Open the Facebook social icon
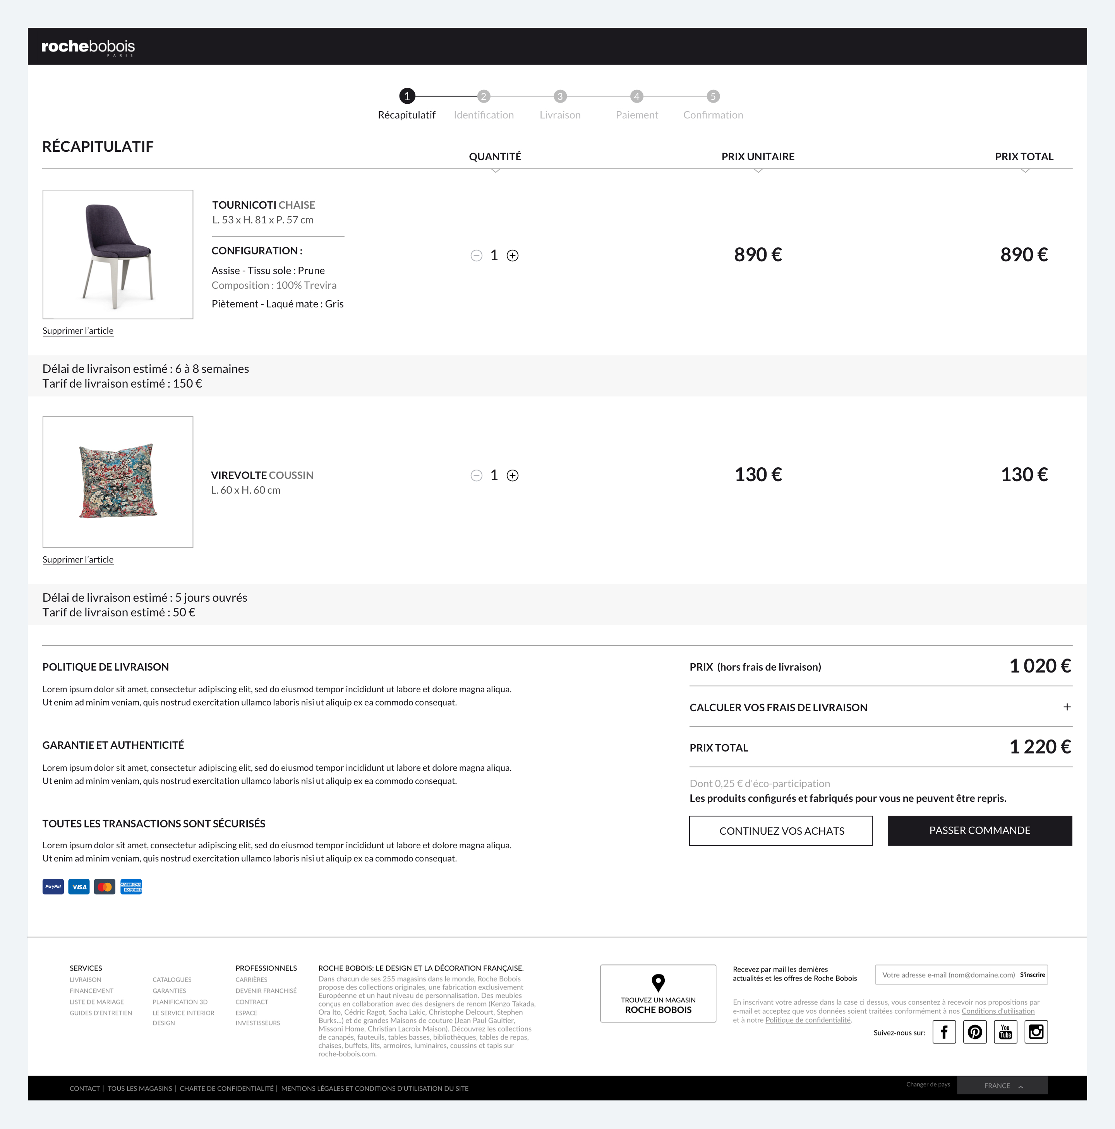The width and height of the screenshot is (1115, 1129). pos(944,1032)
